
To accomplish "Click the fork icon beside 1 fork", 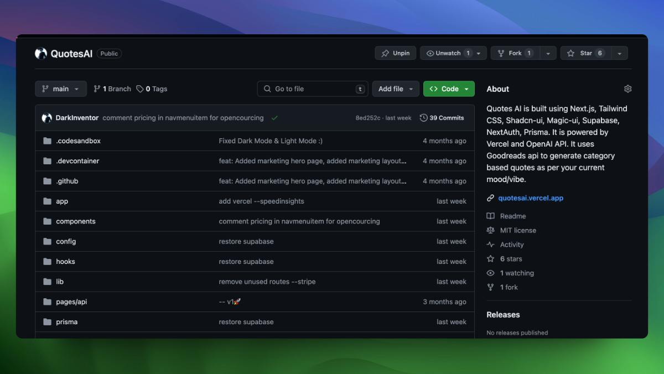I will click(490, 288).
